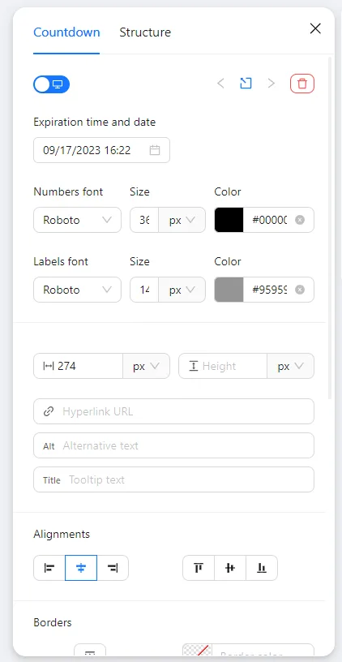Image resolution: width=342 pixels, height=662 pixels.
Task: Switch to the Structure tab
Action: click(x=145, y=32)
